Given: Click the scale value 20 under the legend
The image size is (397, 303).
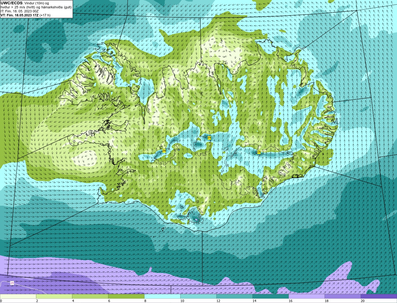Looking at the screenshot, I should click(x=363, y=301).
